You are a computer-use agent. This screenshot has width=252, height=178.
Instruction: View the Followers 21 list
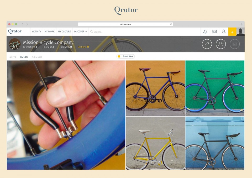click(x=66, y=47)
